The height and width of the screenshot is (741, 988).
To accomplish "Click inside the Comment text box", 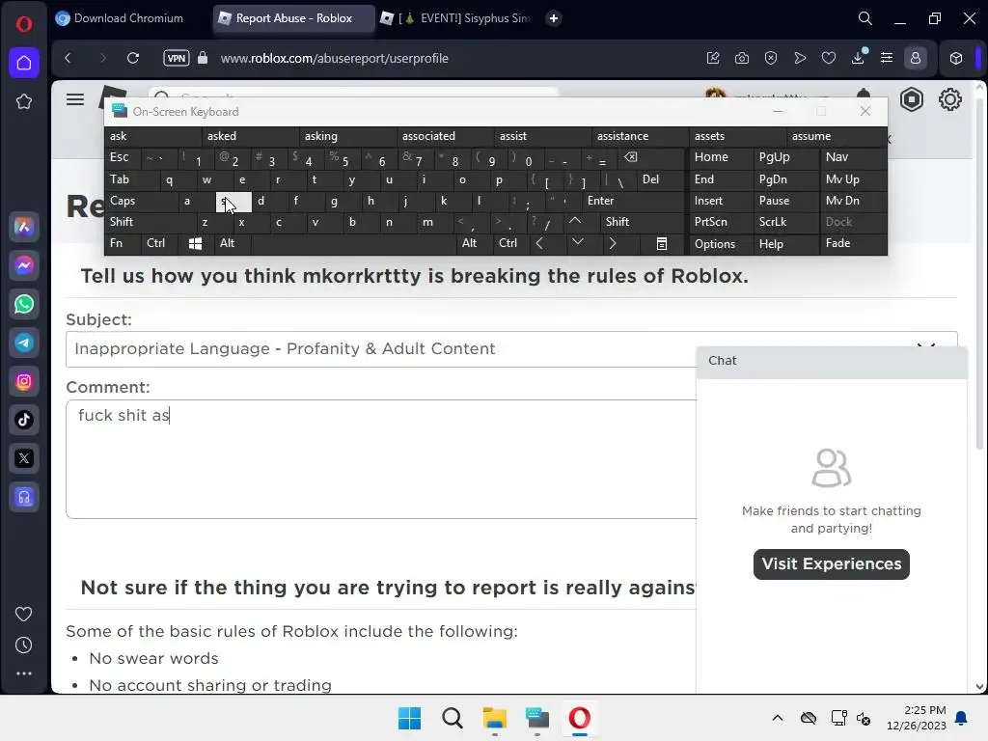I will click(381, 458).
